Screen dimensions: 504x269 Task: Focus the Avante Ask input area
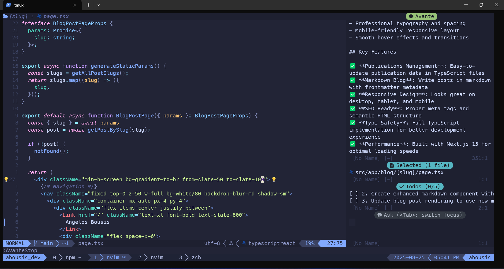point(420,222)
